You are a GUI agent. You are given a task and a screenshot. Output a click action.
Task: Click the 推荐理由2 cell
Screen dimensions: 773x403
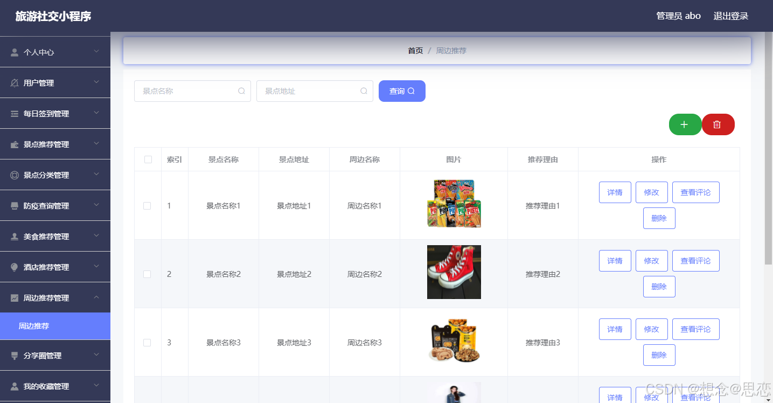tap(543, 274)
